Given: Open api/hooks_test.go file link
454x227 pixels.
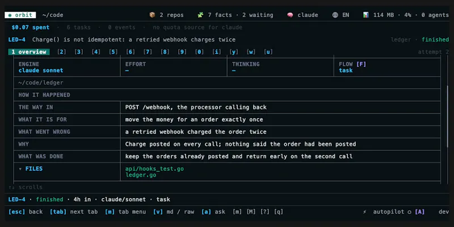Looking at the screenshot, I should coord(154,169).
